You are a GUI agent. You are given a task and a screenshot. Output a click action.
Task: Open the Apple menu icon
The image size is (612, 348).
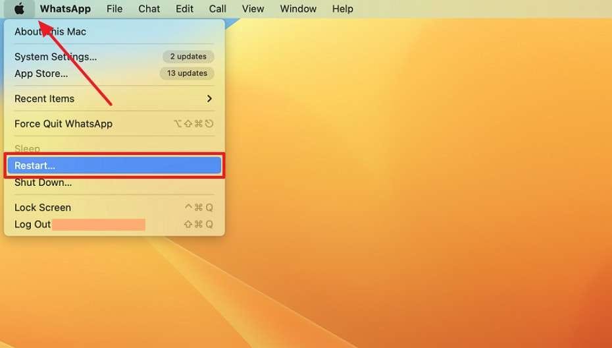click(x=20, y=9)
